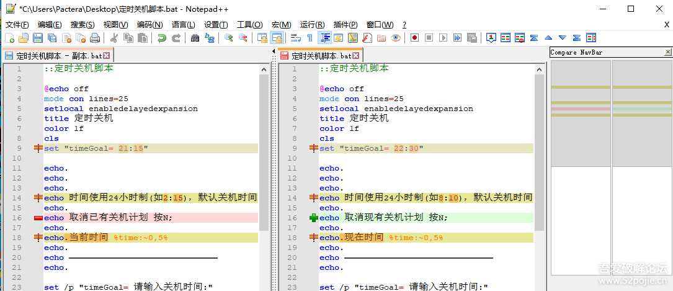The height and width of the screenshot is (291, 673).
Task: Open the 语言(L) menu
Action: point(183,24)
